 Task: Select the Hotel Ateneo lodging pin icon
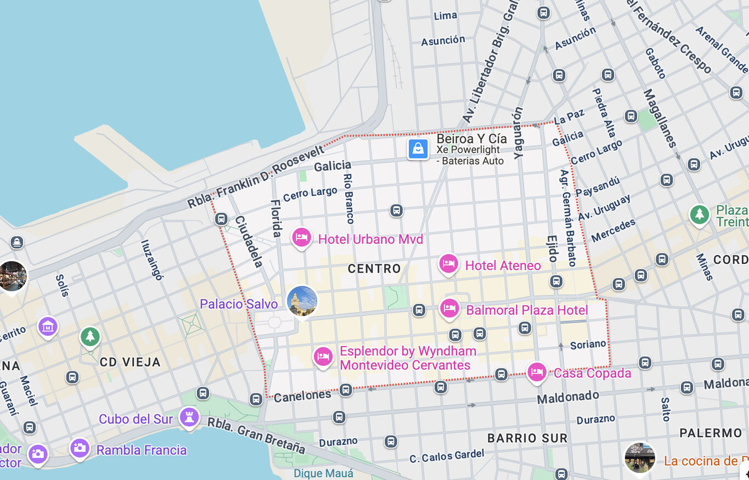tap(448, 264)
